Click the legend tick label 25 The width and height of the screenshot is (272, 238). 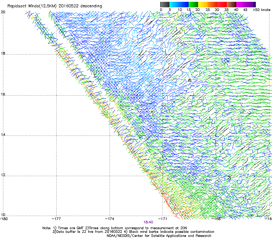(x=208, y=10)
